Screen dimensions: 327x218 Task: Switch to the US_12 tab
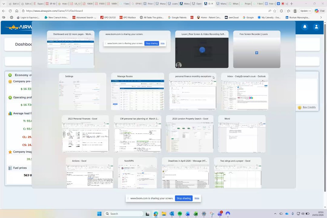click(75, 4)
